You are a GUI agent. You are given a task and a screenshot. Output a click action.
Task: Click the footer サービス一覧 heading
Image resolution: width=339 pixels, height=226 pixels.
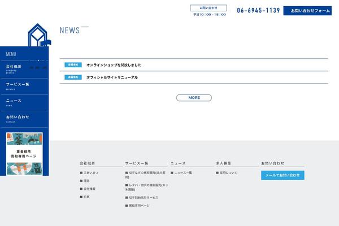point(136,163)
